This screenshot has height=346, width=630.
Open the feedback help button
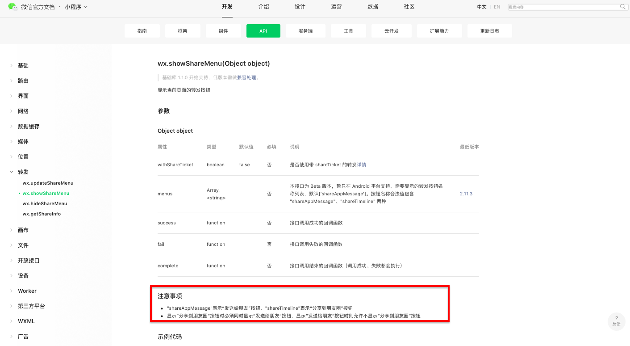pos(617,321)
